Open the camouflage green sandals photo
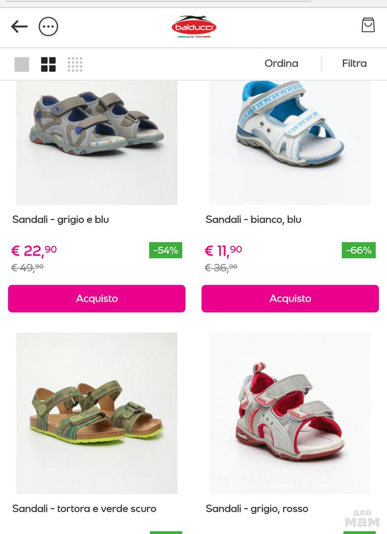The image size is (387, 534). (x=97, y=413)
